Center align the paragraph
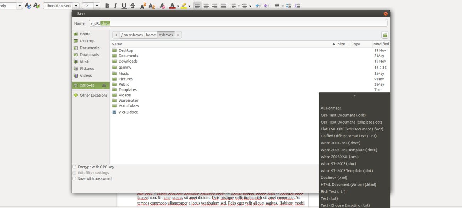 click(206, 6)
